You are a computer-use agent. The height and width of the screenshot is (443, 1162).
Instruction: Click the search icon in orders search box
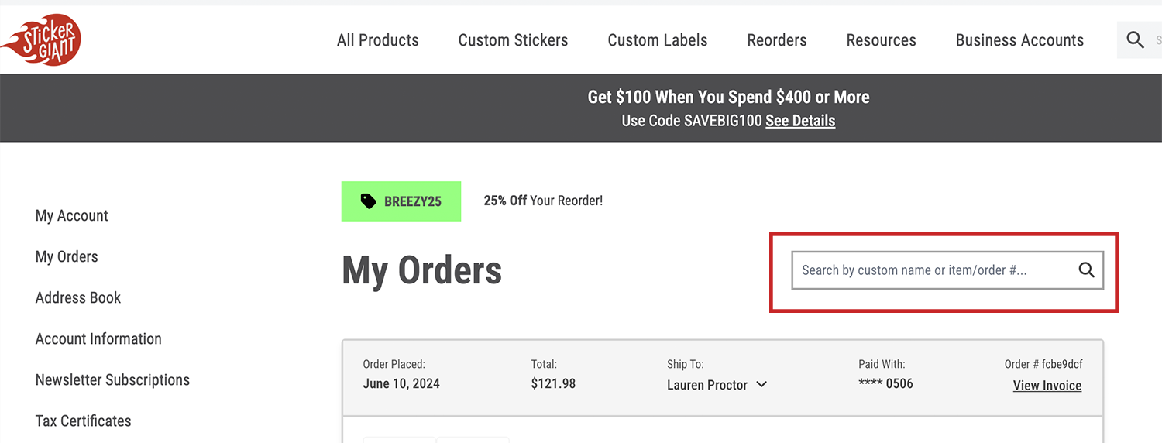(x=1087, y=270)
